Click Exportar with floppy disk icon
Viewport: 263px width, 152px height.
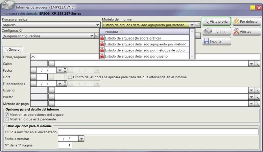(x=217, y=41)
